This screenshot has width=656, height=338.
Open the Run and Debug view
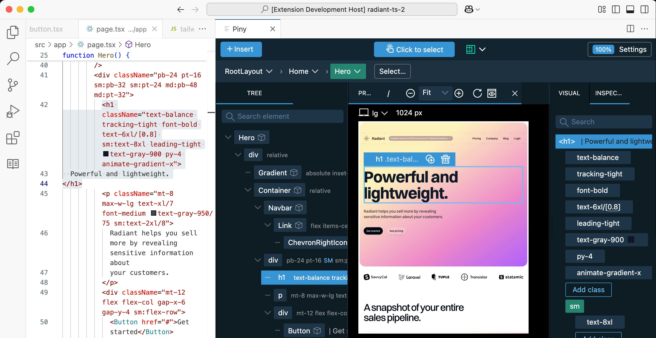coord(13,111)
